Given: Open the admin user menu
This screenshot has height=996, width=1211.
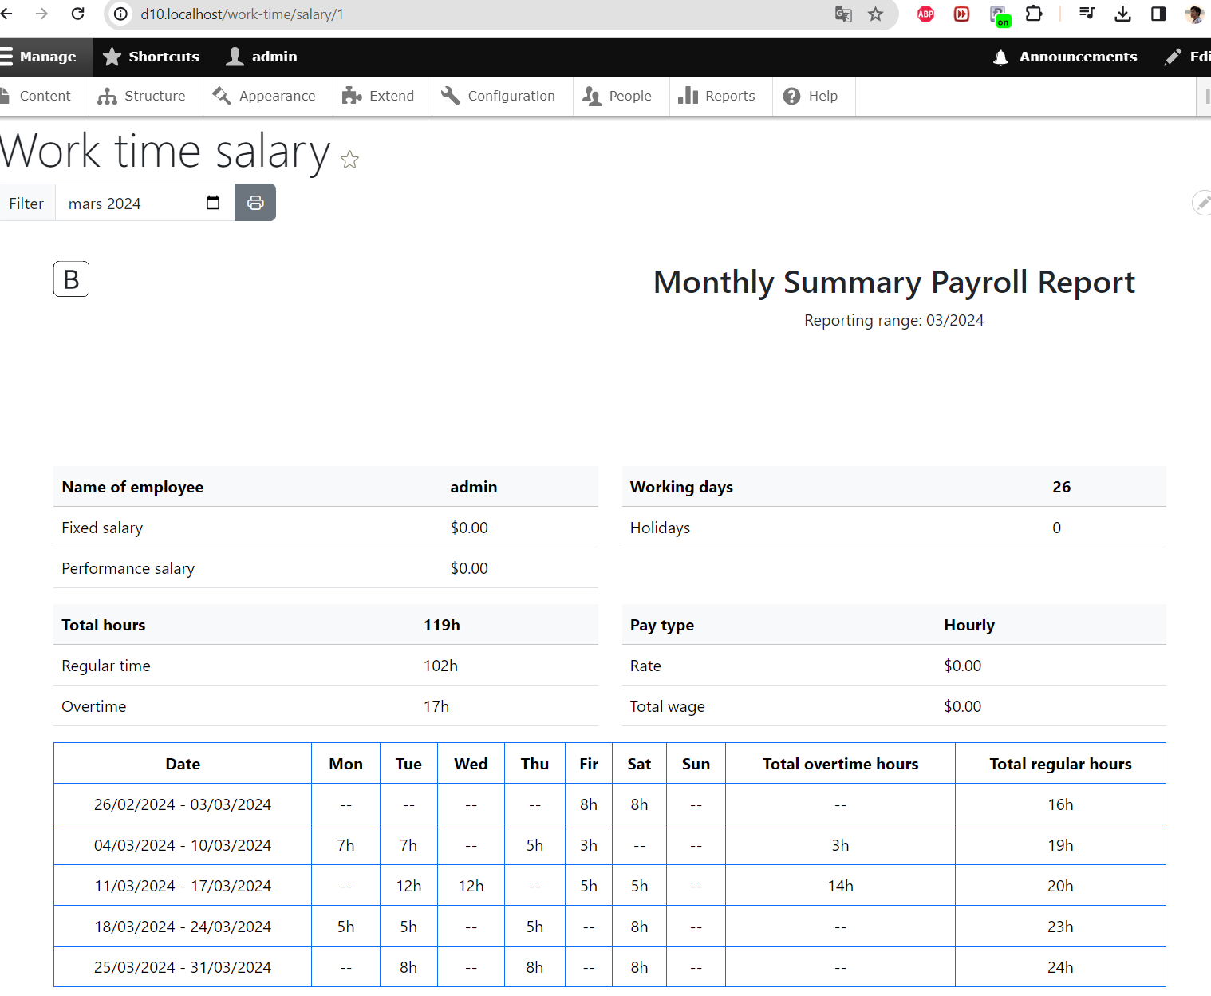Looking at the screenshot, I should tap(262, 57).
